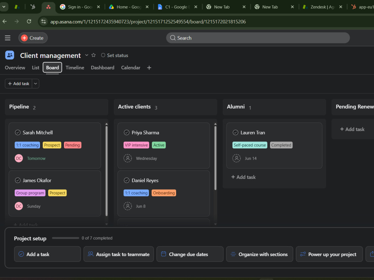Click 'Add a task' setup step
The height and width of the screenshot is (280, 374).
(47, 254)
